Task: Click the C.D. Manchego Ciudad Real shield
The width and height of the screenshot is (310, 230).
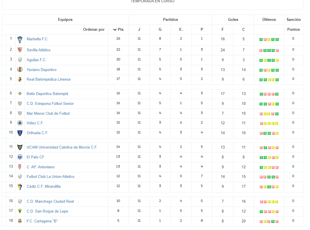Action: (x=20, y=201)
